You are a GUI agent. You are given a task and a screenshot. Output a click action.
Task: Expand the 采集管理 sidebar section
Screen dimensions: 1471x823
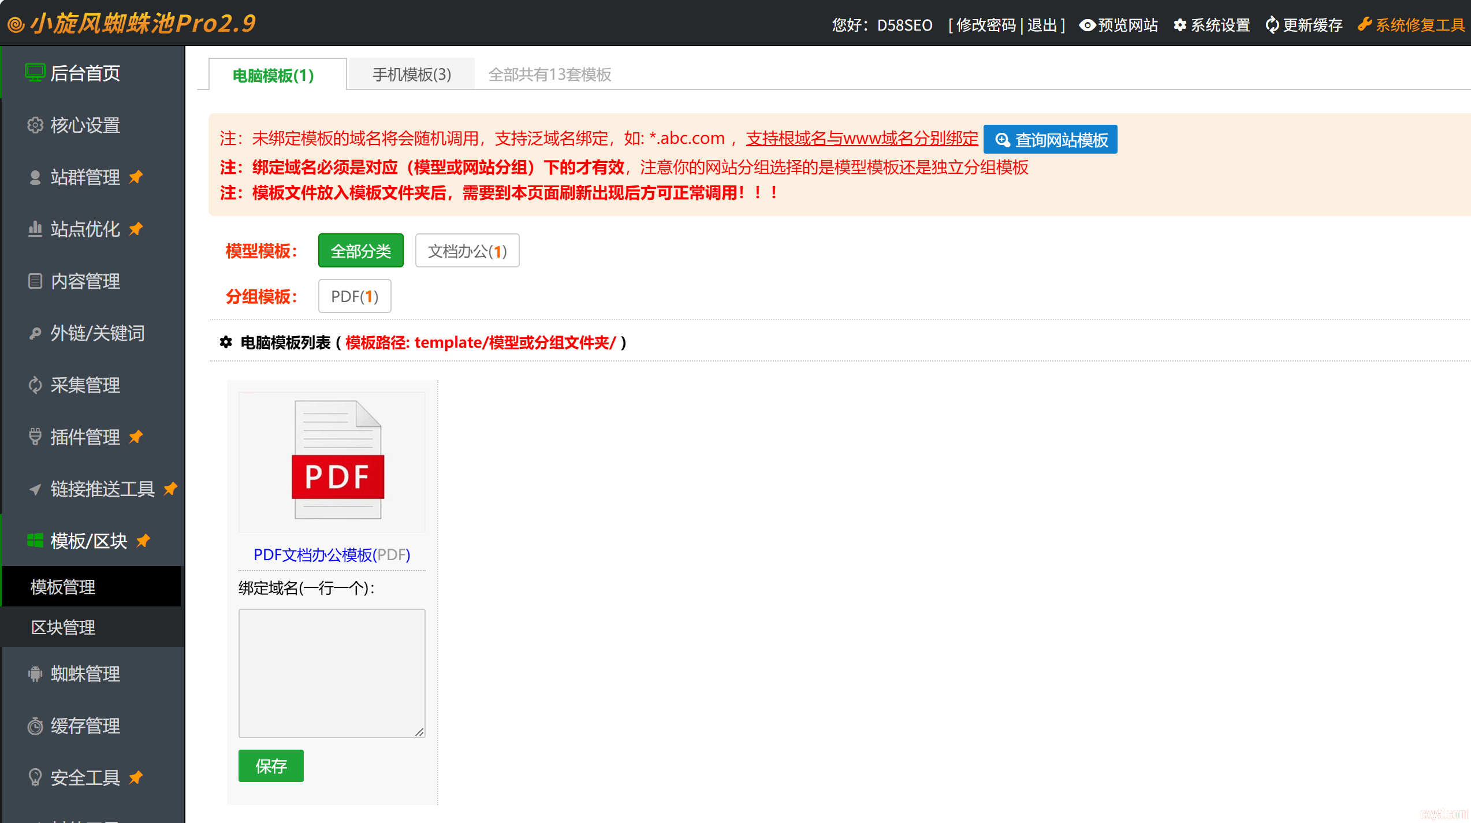coord(85,385)
